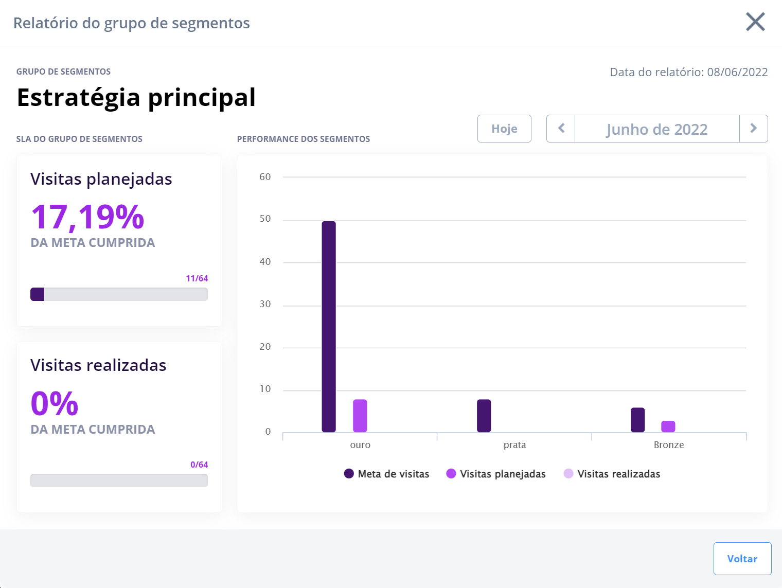Click the ouro axis label

[360, 445]
